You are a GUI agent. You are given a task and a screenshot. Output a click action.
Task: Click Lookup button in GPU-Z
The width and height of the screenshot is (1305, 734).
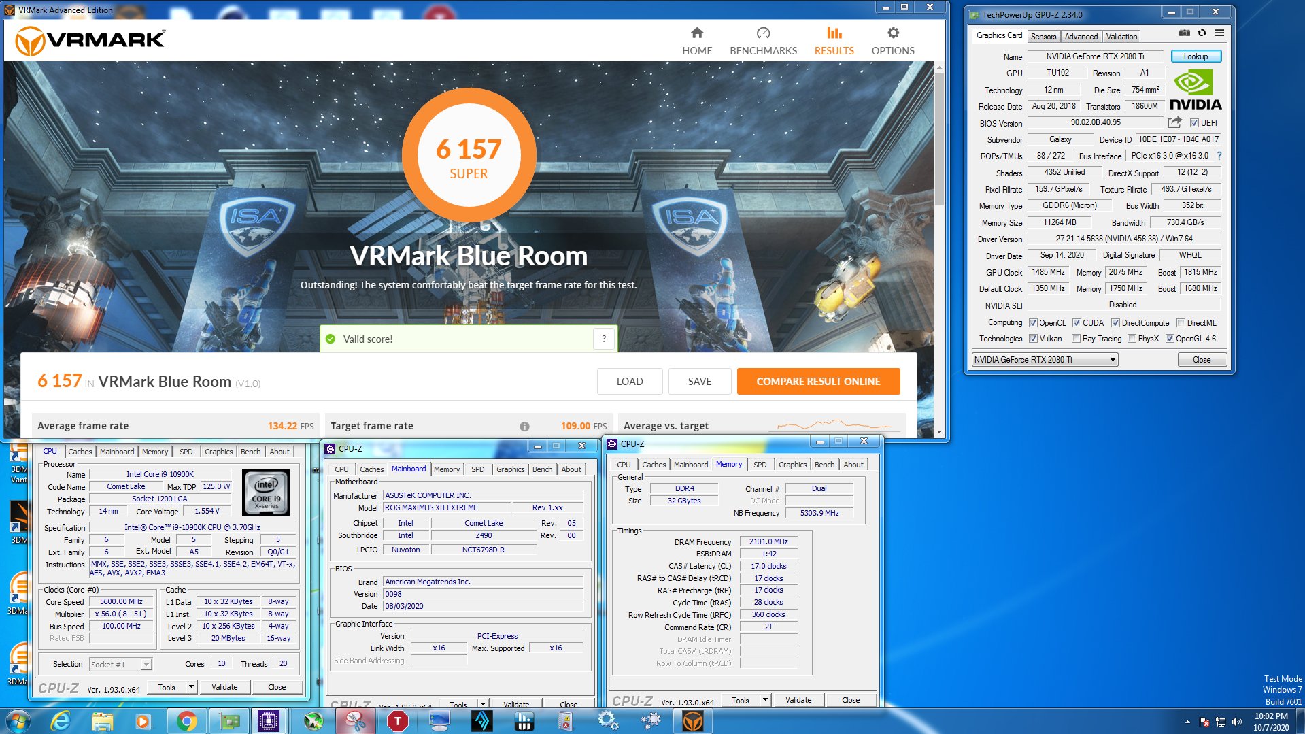[1196, 56]
